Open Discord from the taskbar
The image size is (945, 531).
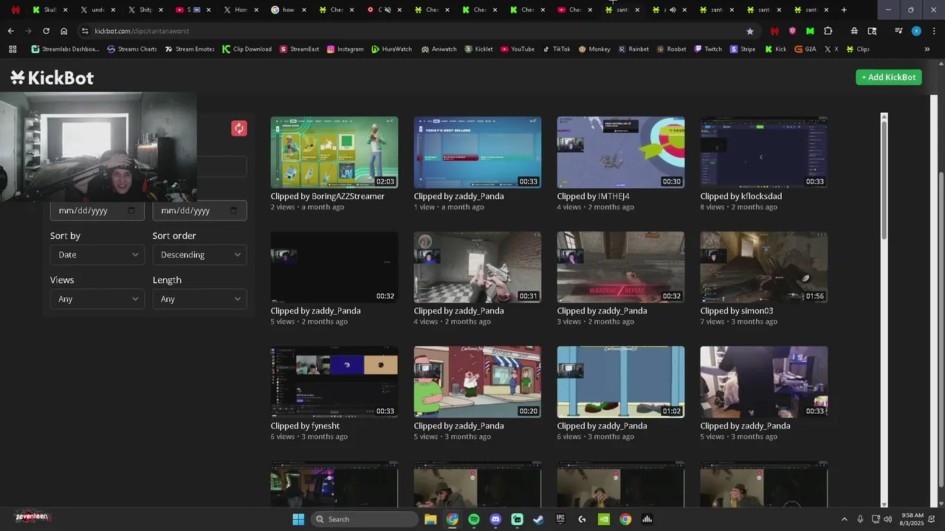pos(495,519)
